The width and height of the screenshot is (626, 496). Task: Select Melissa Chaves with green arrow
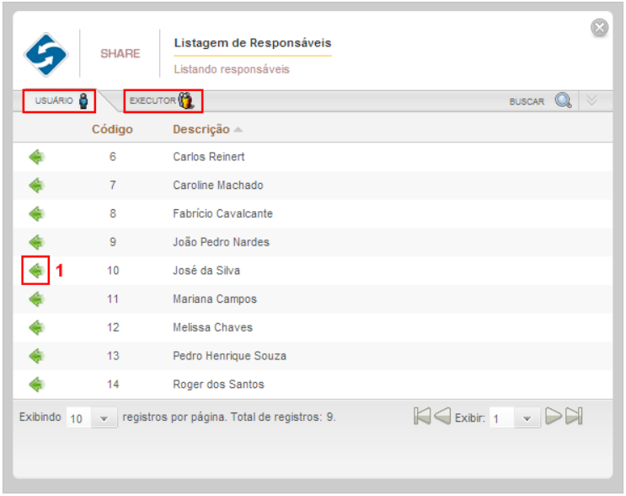pyautogui.click(x=37, y=328)
